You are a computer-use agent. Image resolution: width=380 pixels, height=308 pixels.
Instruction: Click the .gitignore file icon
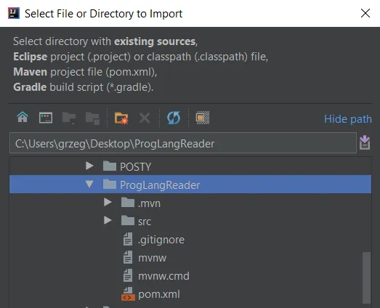(x=128, y=239)
